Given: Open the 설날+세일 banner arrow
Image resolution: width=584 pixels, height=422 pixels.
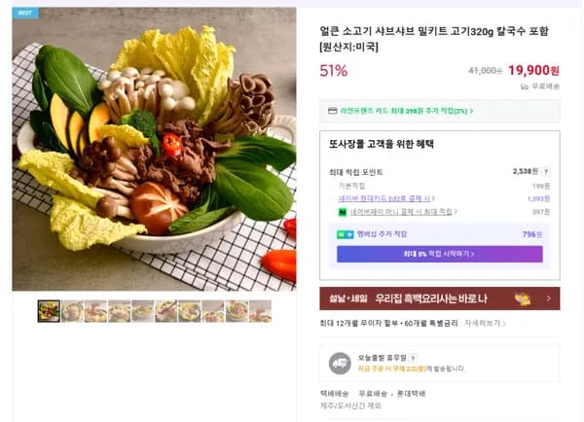Looking at the screenshot, I should [x=548, y=299].
